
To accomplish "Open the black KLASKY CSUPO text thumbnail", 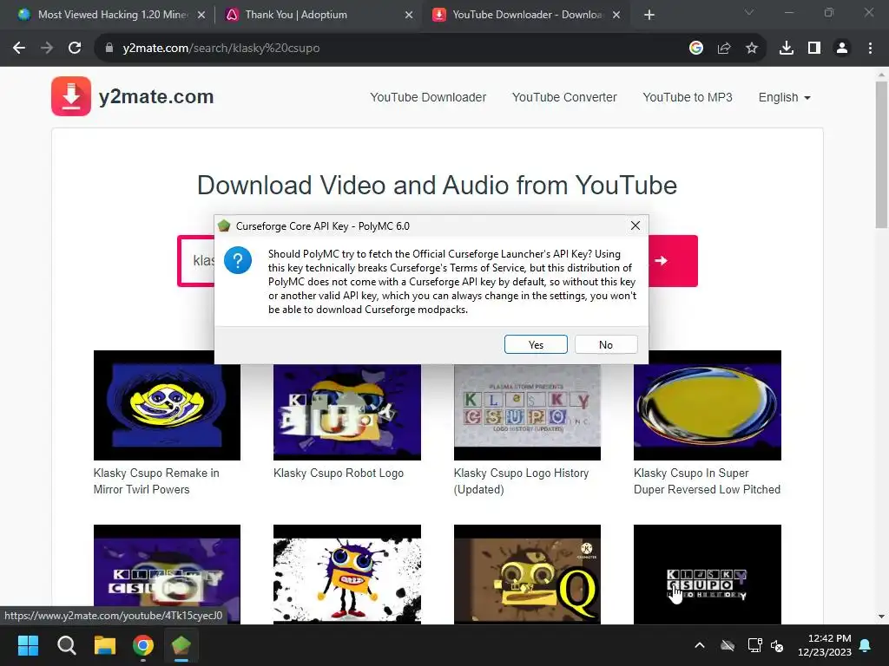I will point(707,574).
